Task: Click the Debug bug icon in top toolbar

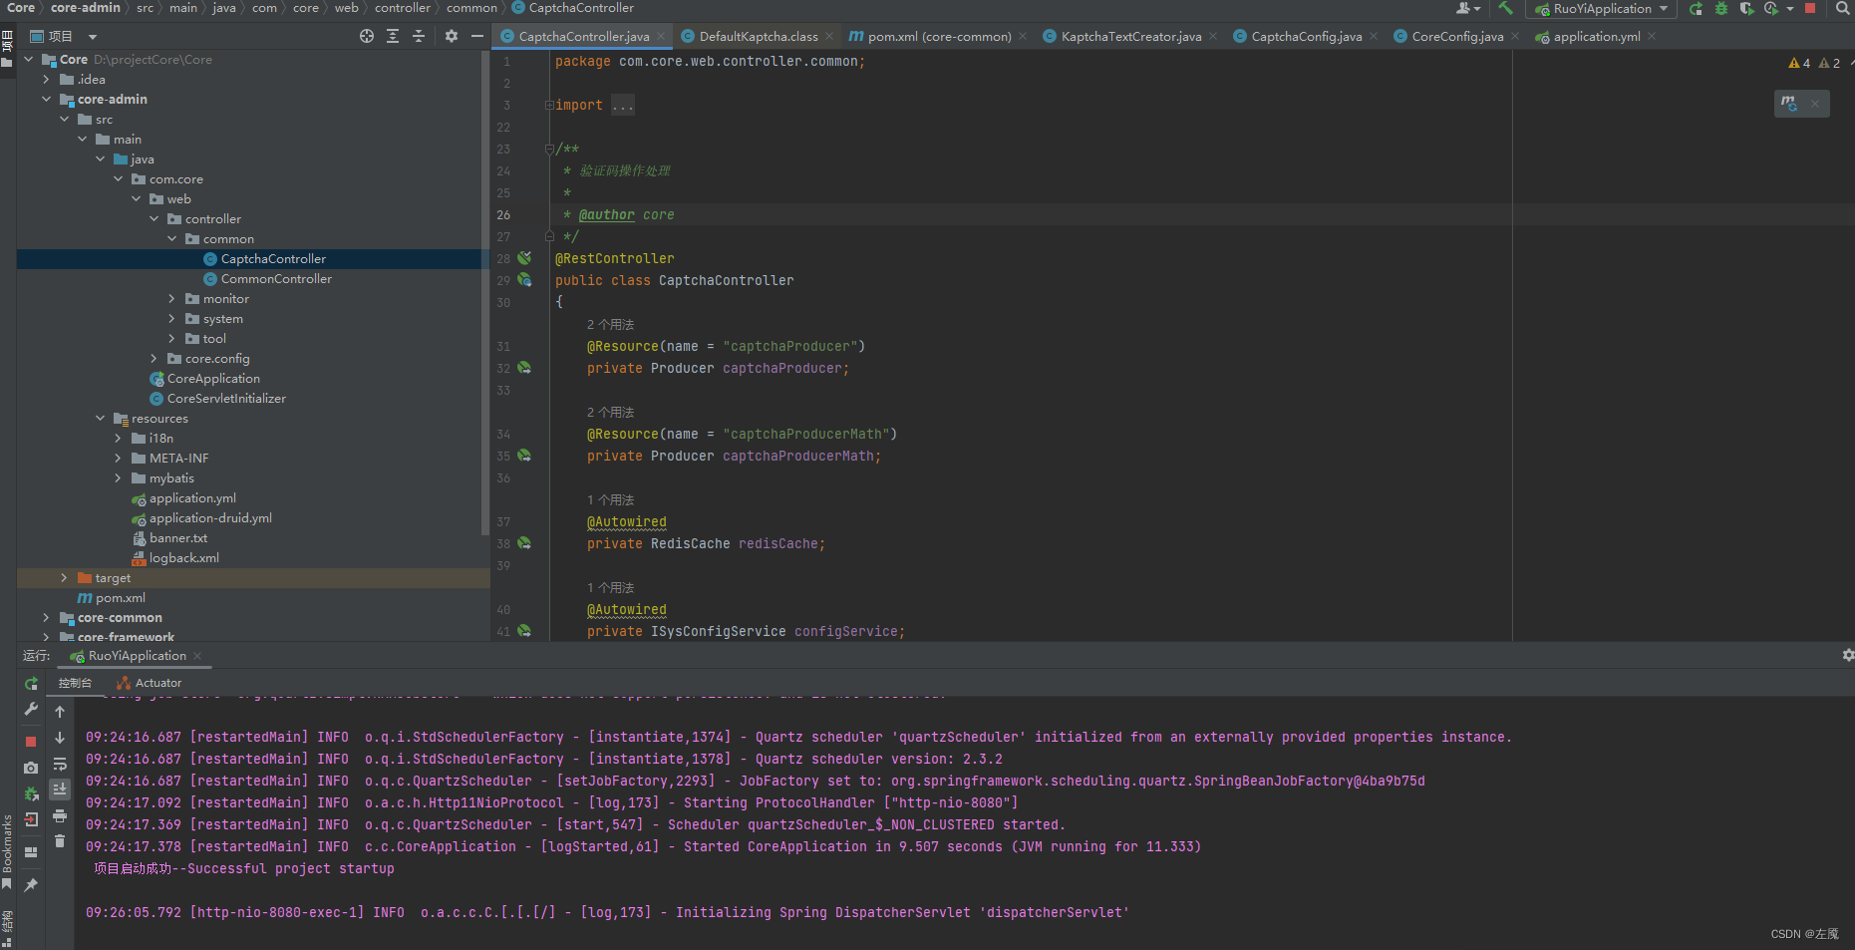Action: (x=1721, y=8)
